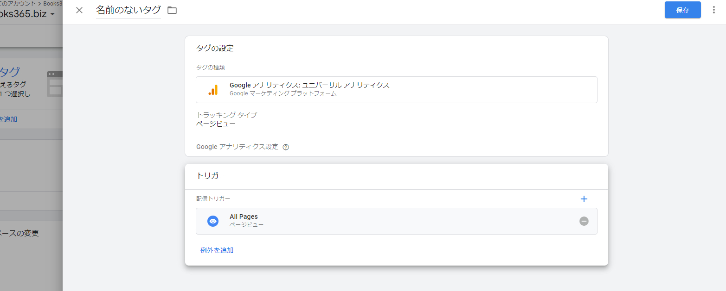Screen dimensions: 726x291
Task: Click the plus icon to add a 配信トリガー
Action: point(584,199)
